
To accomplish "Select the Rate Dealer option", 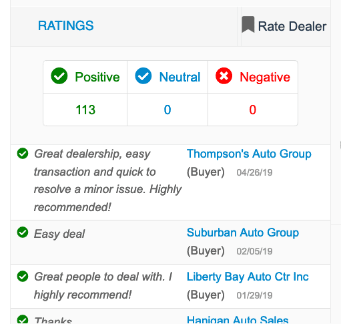I will (x=284, y=26).
